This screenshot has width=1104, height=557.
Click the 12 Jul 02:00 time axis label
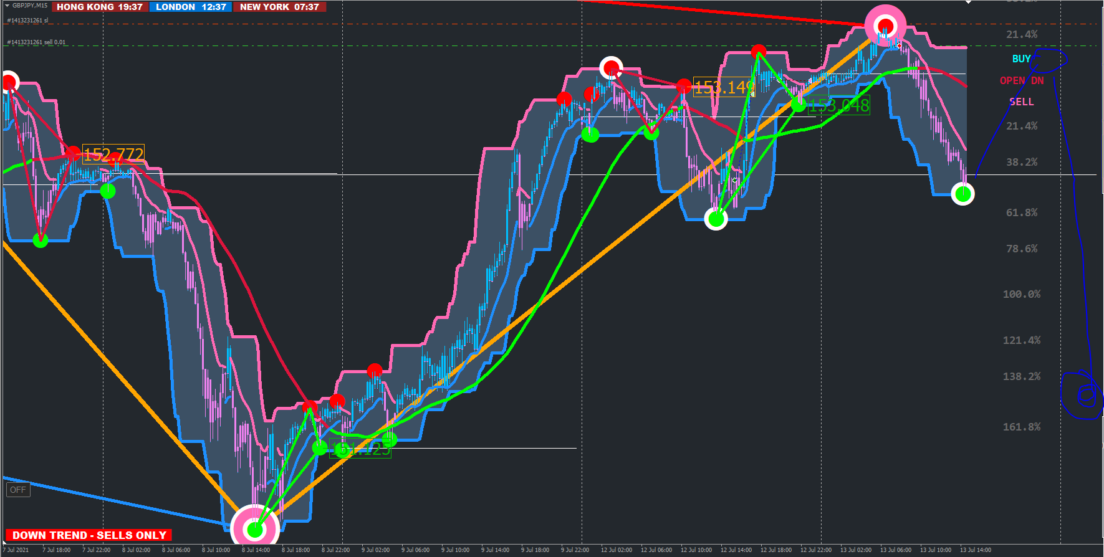(x=616, y=550)
